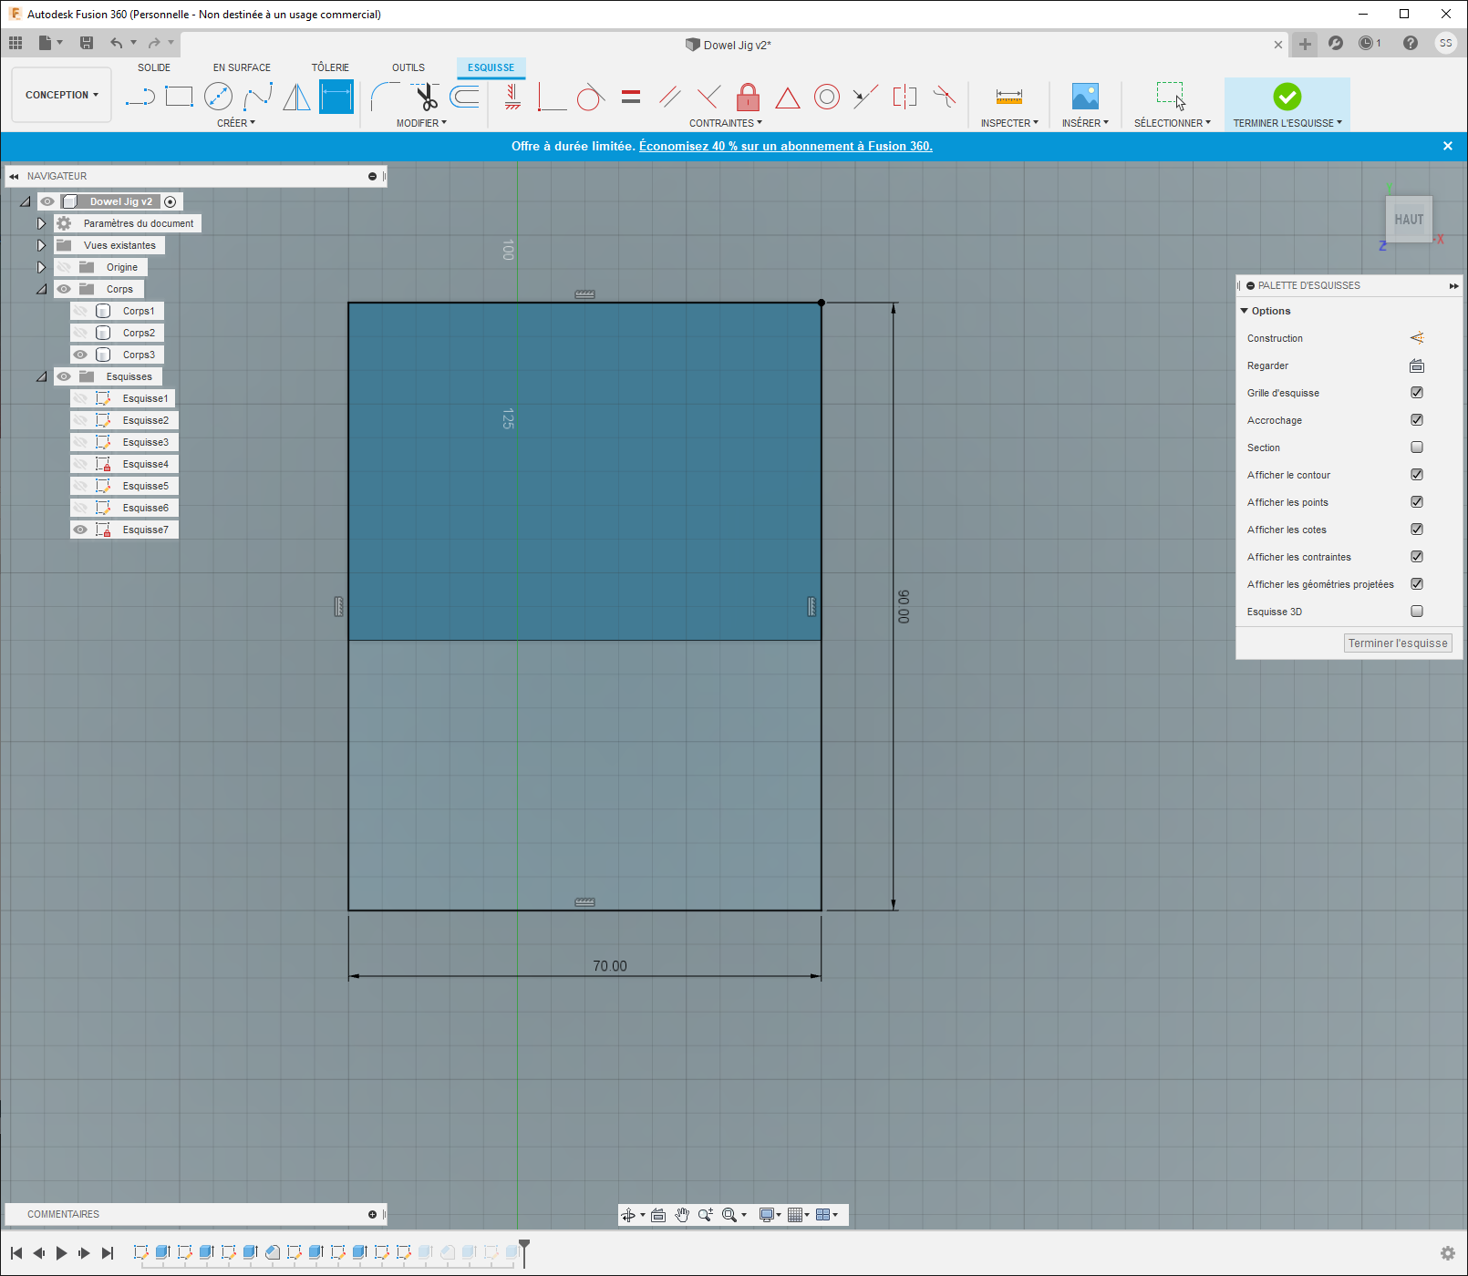Expand the Origine folder in the navigator
The width and height of the screenshot is (1468, 1276).
point(42,267)
